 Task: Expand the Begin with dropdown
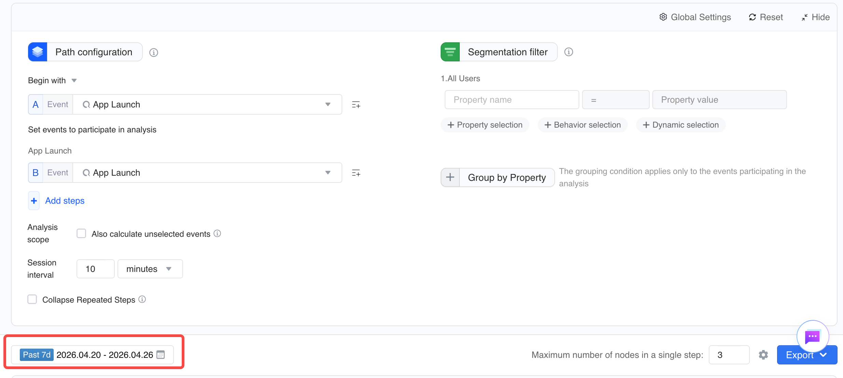pos(53,81)
